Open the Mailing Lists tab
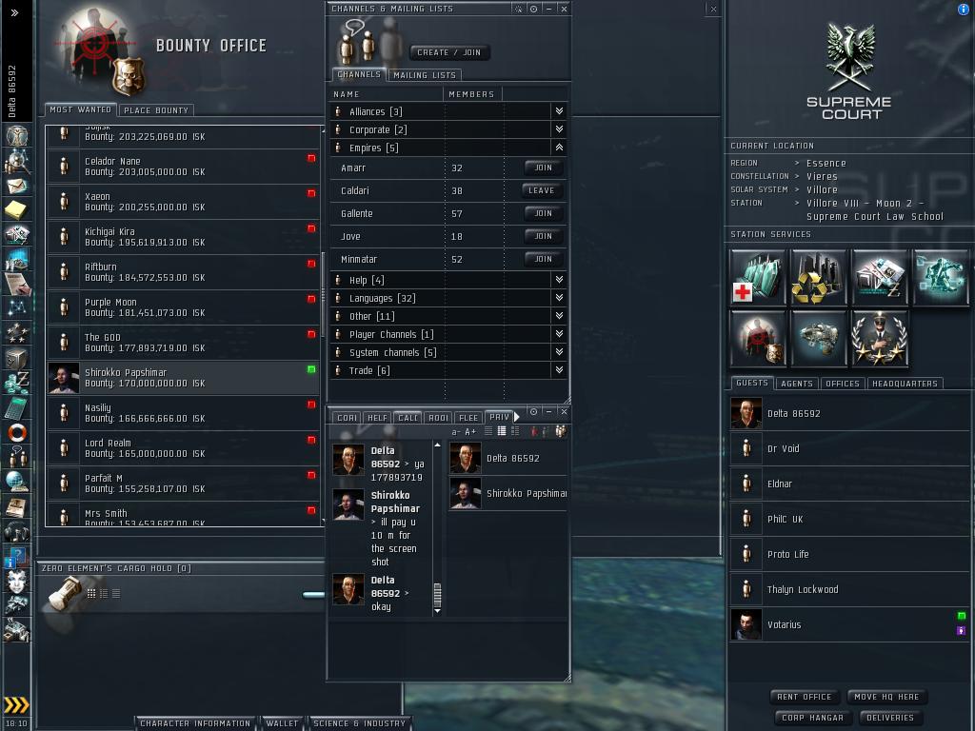This screenshot has width=975, height=731. [x=425, y=74]
